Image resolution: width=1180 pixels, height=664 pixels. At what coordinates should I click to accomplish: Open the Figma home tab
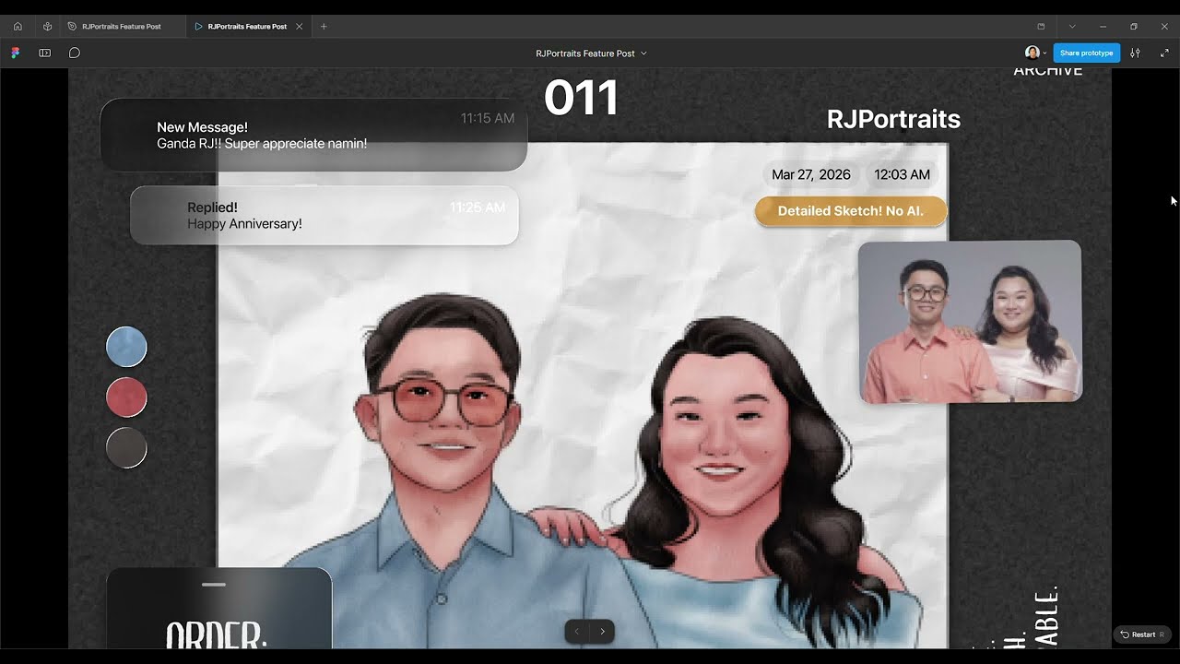click(18, 27)
